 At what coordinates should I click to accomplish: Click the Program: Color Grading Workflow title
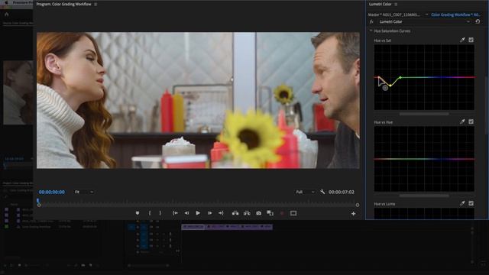pos(64,5)
